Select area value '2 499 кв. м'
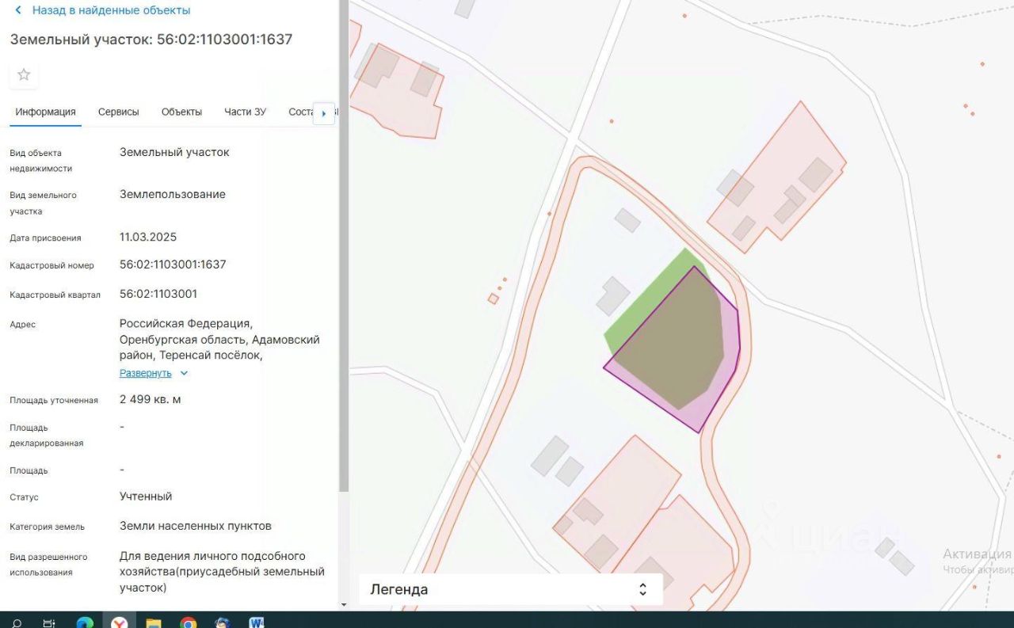This screenshot has width=1014, height=628. (x=151, y=399)
